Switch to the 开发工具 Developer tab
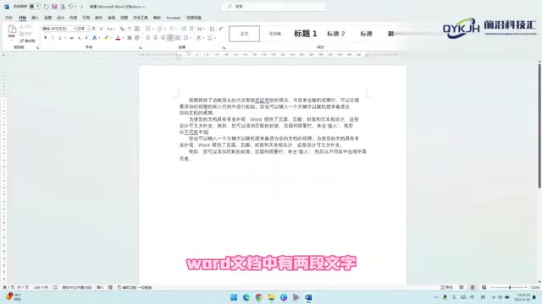 click(x=141, y=18)
